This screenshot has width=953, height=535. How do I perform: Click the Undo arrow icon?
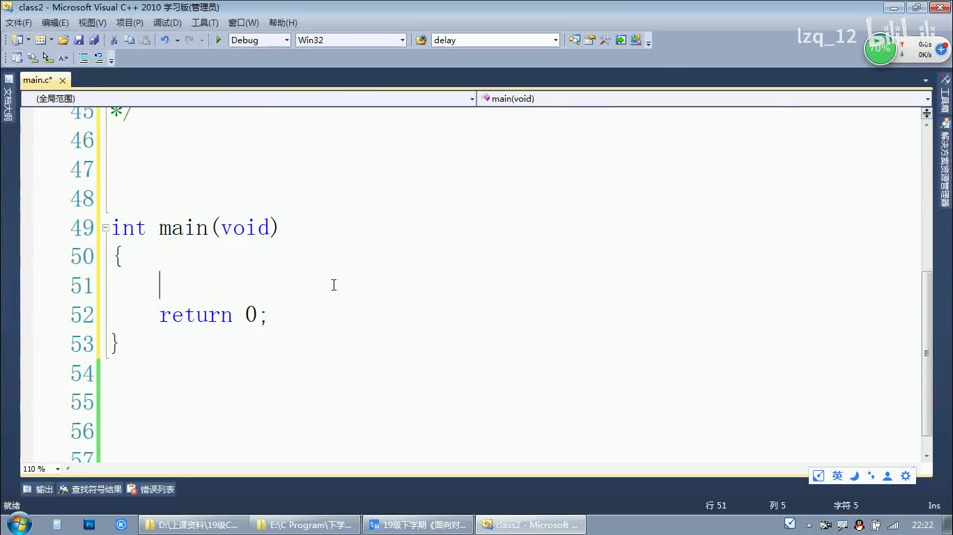164,40
